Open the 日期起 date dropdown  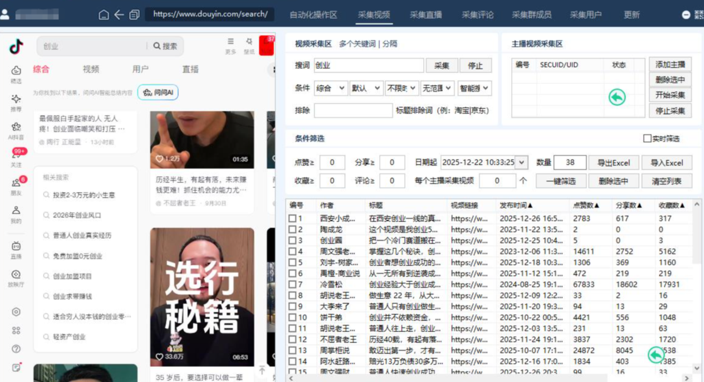coord(522,163)
